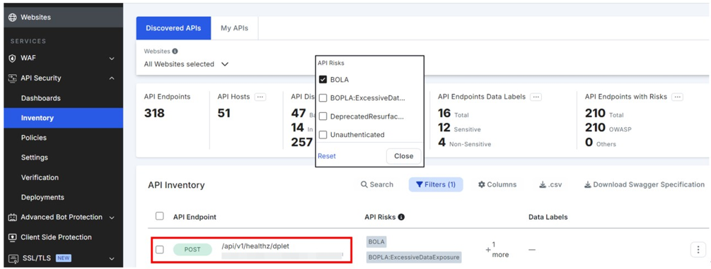Expand Advanced Bot Protection chevron

[x=112, y=218]
